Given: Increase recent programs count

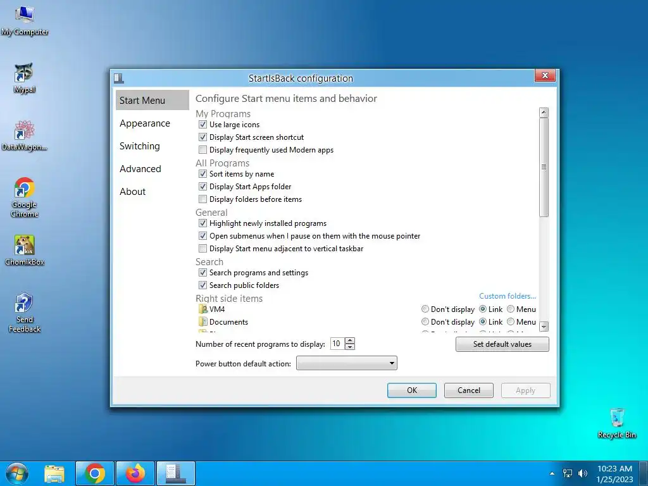Looking at the screenshot, I should pos(350,340).
